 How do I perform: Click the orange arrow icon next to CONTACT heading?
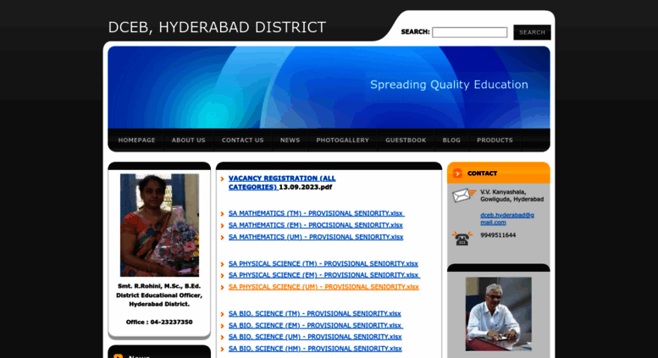pyautogui.click(x=457, y=173)
